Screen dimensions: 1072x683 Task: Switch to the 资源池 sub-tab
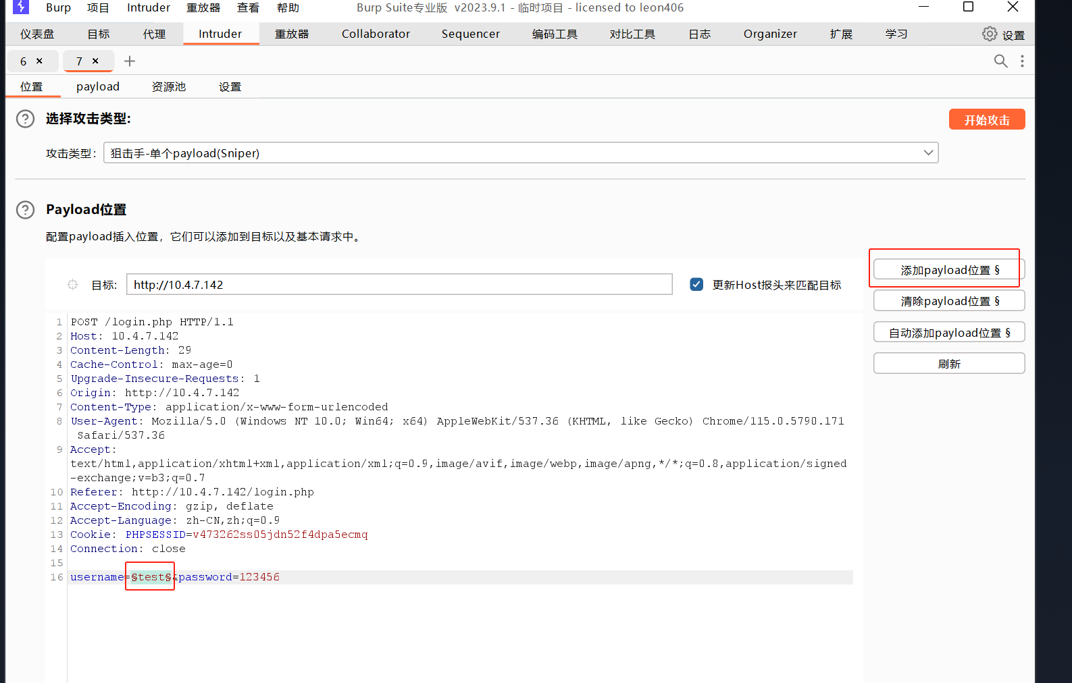(x=169, y=86)
